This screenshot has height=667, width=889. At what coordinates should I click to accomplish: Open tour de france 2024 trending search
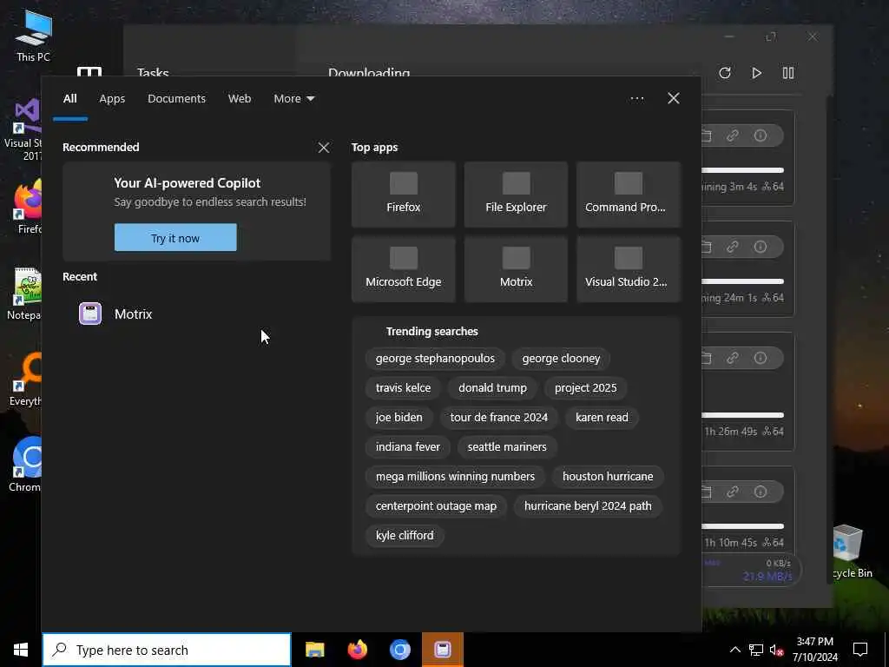(x=499, y=418)
